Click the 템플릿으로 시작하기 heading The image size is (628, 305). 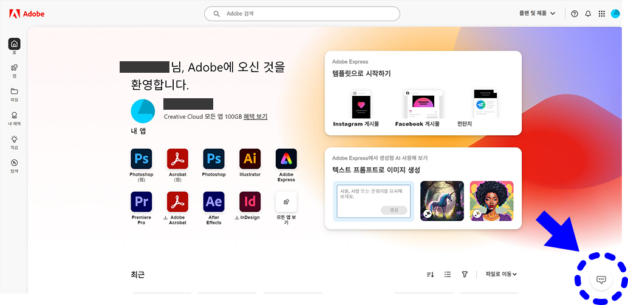coord(361,73)
